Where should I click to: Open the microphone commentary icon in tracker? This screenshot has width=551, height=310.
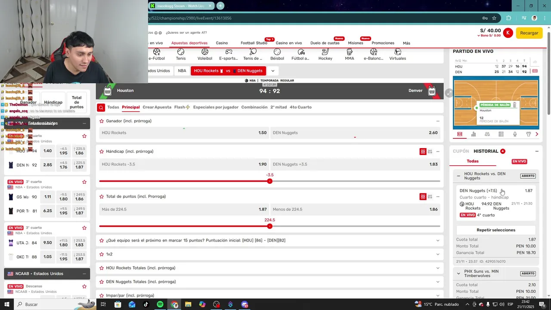tap(515, 134)
